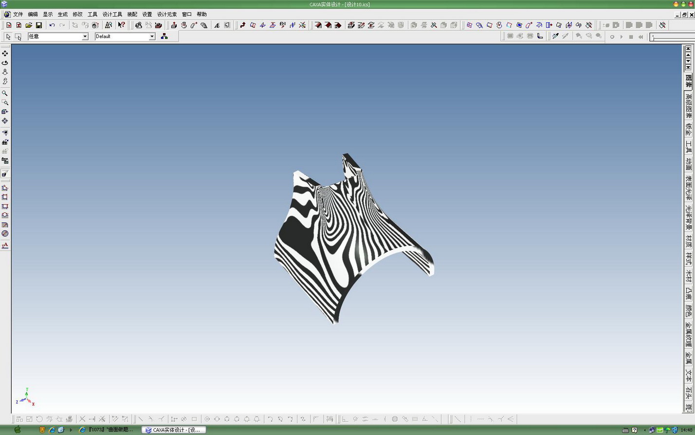Click the text dimension icon at left toolbar bottom
The height and width of the screenshot is (435, 695).
click(5, 246)
